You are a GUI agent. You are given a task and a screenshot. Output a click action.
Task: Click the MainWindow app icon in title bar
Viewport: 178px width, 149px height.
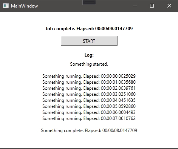(x=6, y=6)
